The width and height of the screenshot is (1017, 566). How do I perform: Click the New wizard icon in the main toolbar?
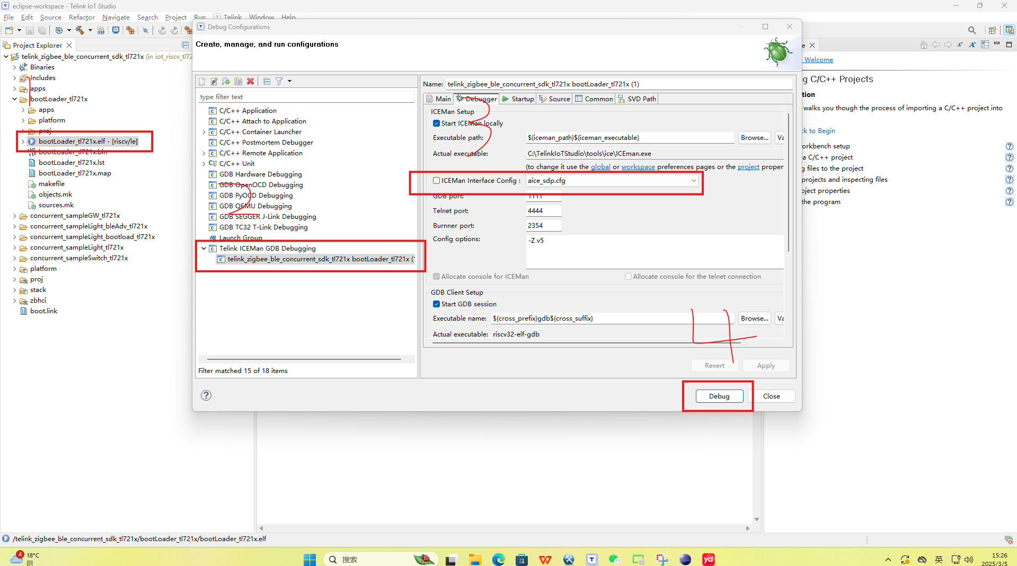pos(9,30)
